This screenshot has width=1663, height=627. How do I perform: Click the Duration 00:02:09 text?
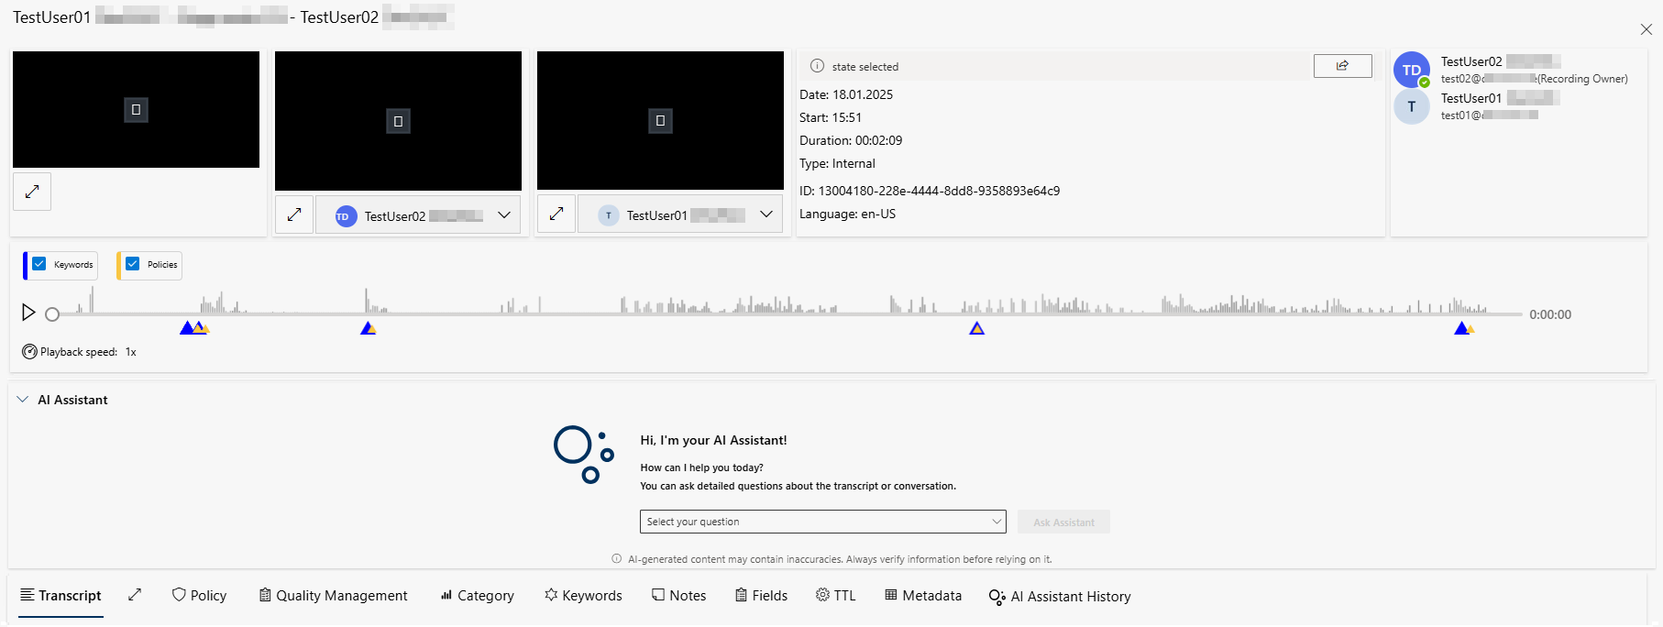[x=851, y=140]
